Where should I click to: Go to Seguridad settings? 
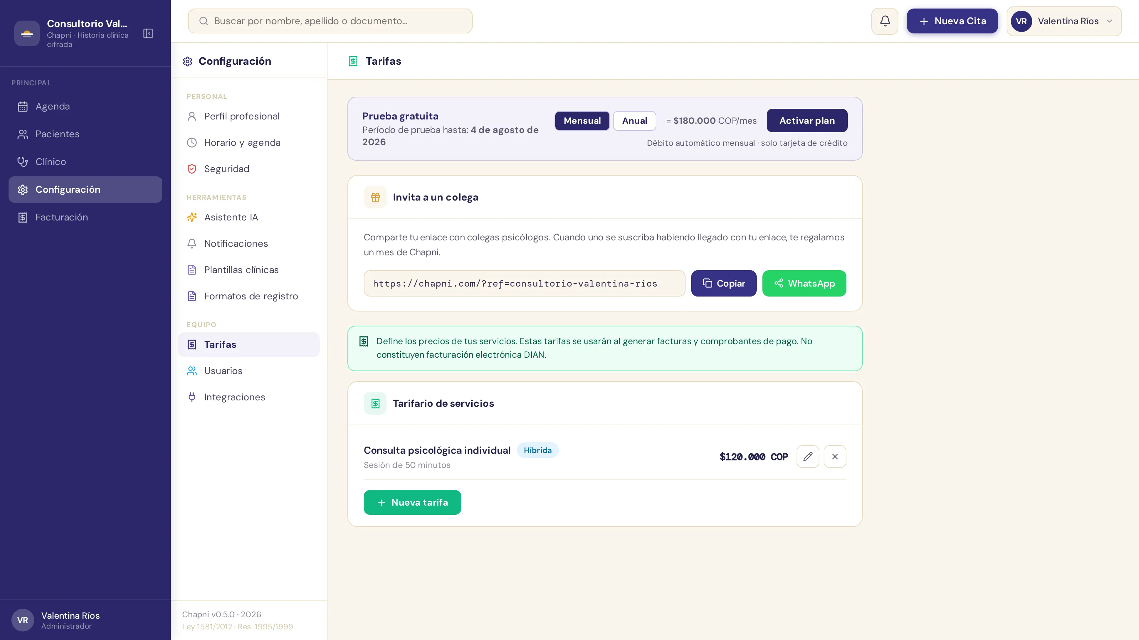click(x=248, y=169)
